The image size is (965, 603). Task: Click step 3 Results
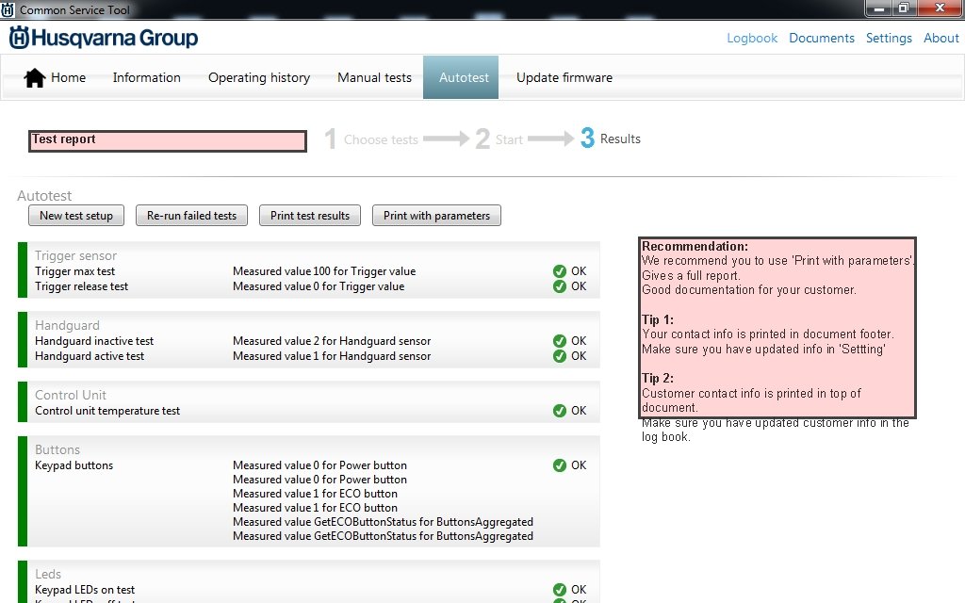[x=611, y=139]
